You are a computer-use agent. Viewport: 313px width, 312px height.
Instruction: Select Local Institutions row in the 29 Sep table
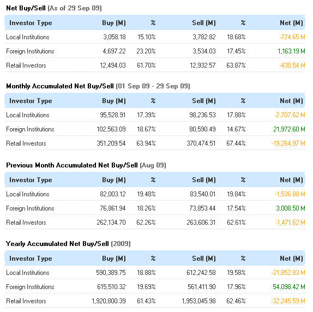(155, 37)
